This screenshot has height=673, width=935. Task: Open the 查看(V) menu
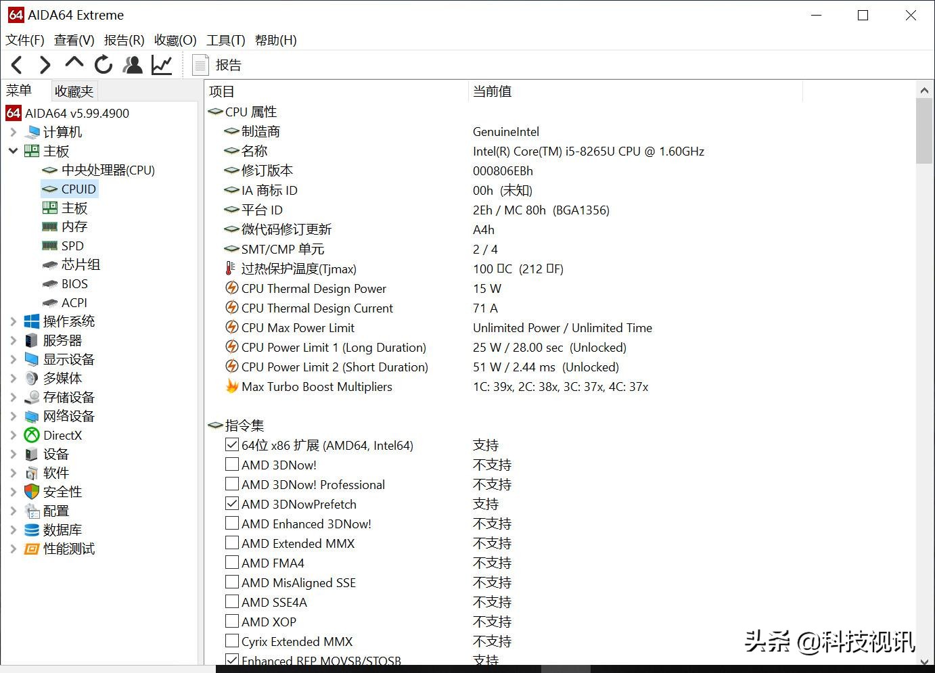coord(74,40)
